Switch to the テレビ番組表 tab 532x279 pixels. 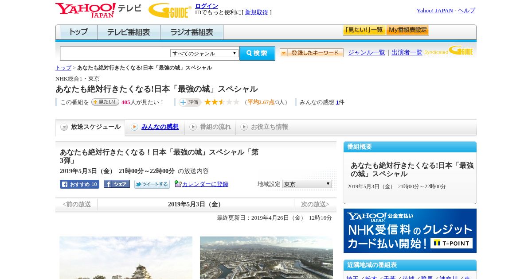129,32
